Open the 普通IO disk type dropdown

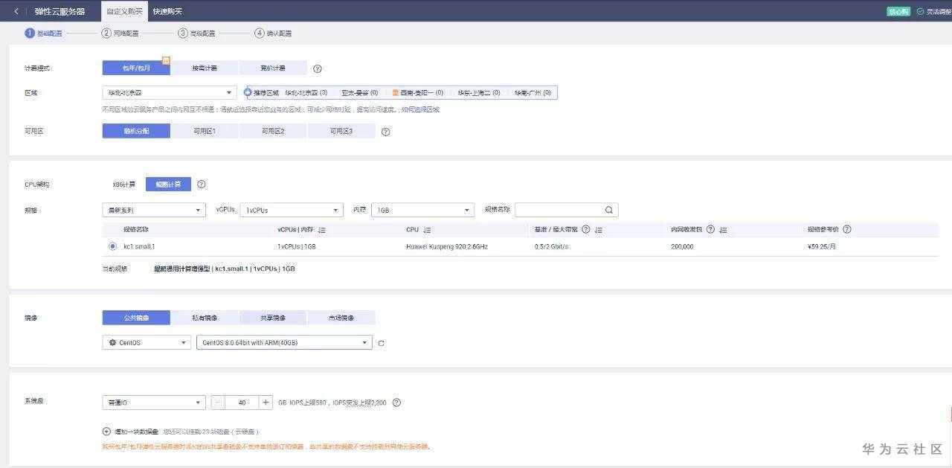coord(154,402)
